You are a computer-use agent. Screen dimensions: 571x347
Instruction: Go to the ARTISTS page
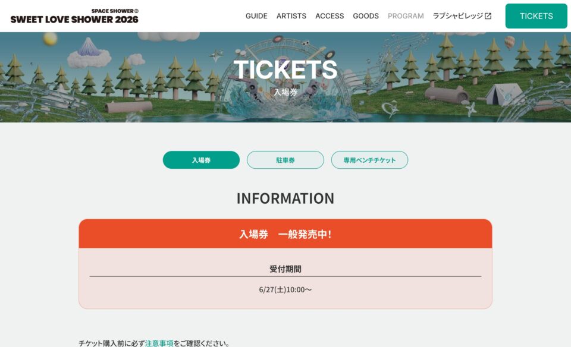coord(291,16)
